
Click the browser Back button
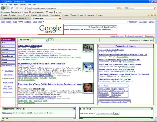tap(3, 8)
